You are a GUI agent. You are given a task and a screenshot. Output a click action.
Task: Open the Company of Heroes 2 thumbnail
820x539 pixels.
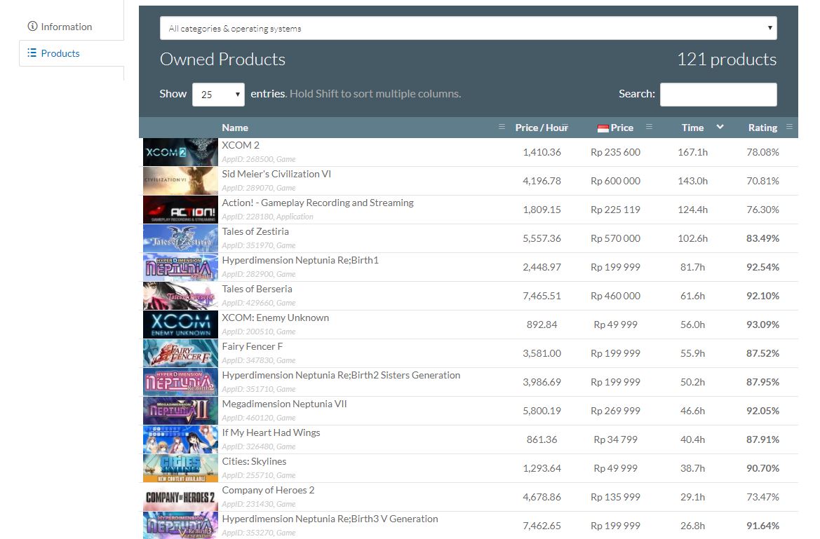pyautogui.click(x=180, y=497)
